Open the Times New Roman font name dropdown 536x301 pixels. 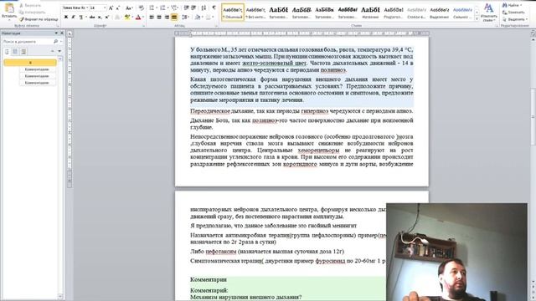(87, 8)
